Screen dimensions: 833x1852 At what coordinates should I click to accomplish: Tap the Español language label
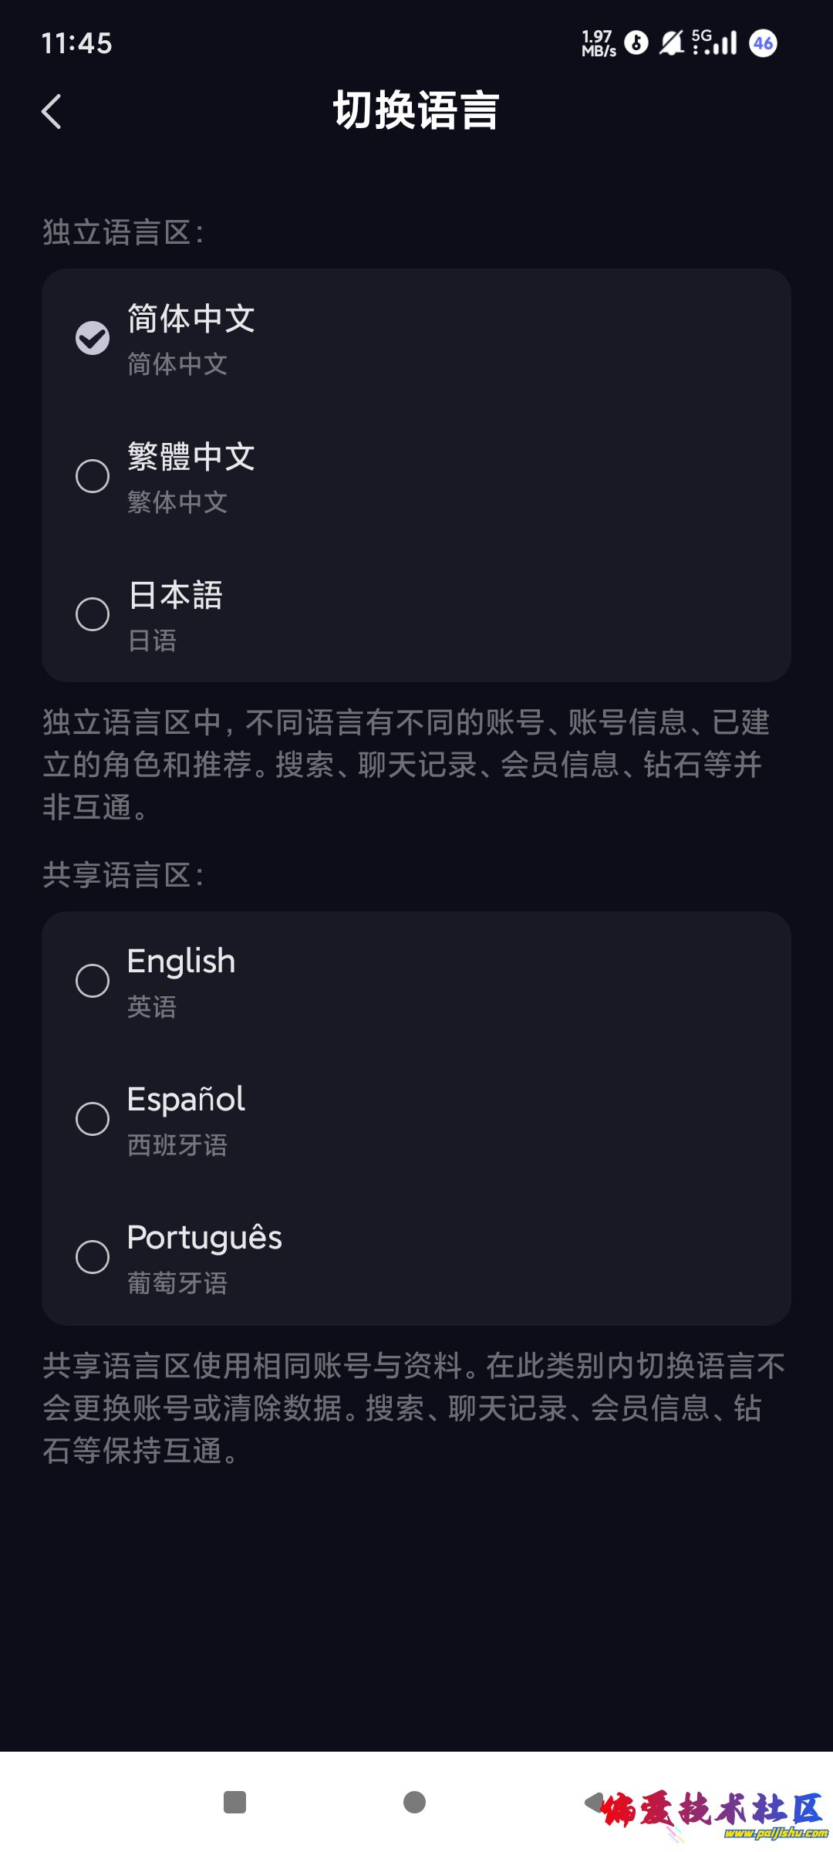point(186,1100)
